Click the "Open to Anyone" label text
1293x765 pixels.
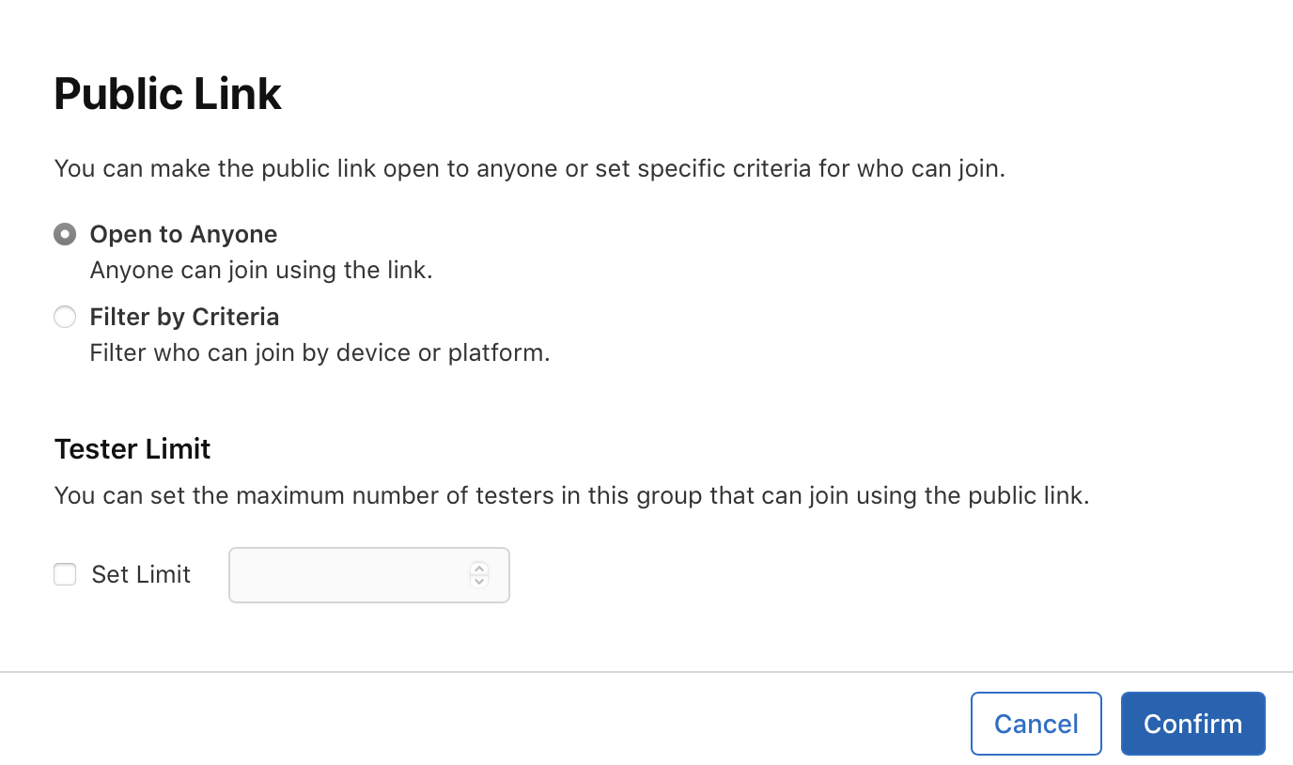[x=183, y=234]
